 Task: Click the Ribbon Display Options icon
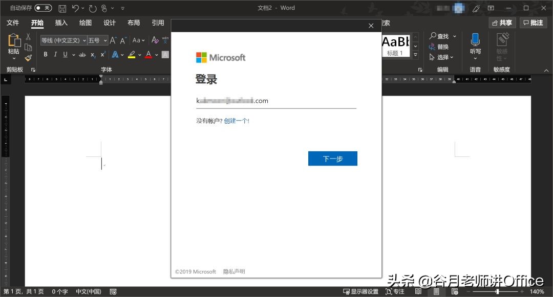[491, 8]
